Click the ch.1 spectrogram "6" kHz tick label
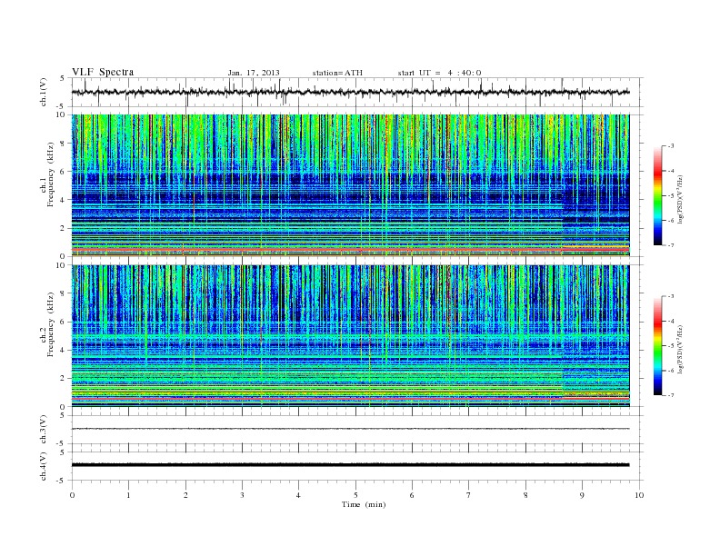 click(x=63, y=172)
